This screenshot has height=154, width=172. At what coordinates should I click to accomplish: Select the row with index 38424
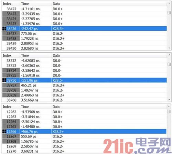84,19
